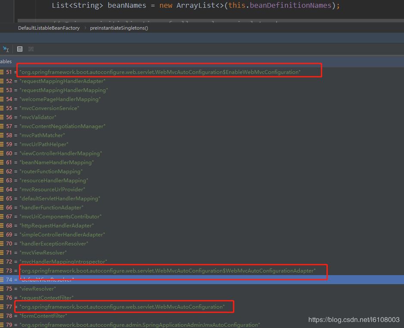Select entry 60 "viewControllerHandlerMapping"
The width and height of the screenshot is (404, 328).
pos(60,153)
